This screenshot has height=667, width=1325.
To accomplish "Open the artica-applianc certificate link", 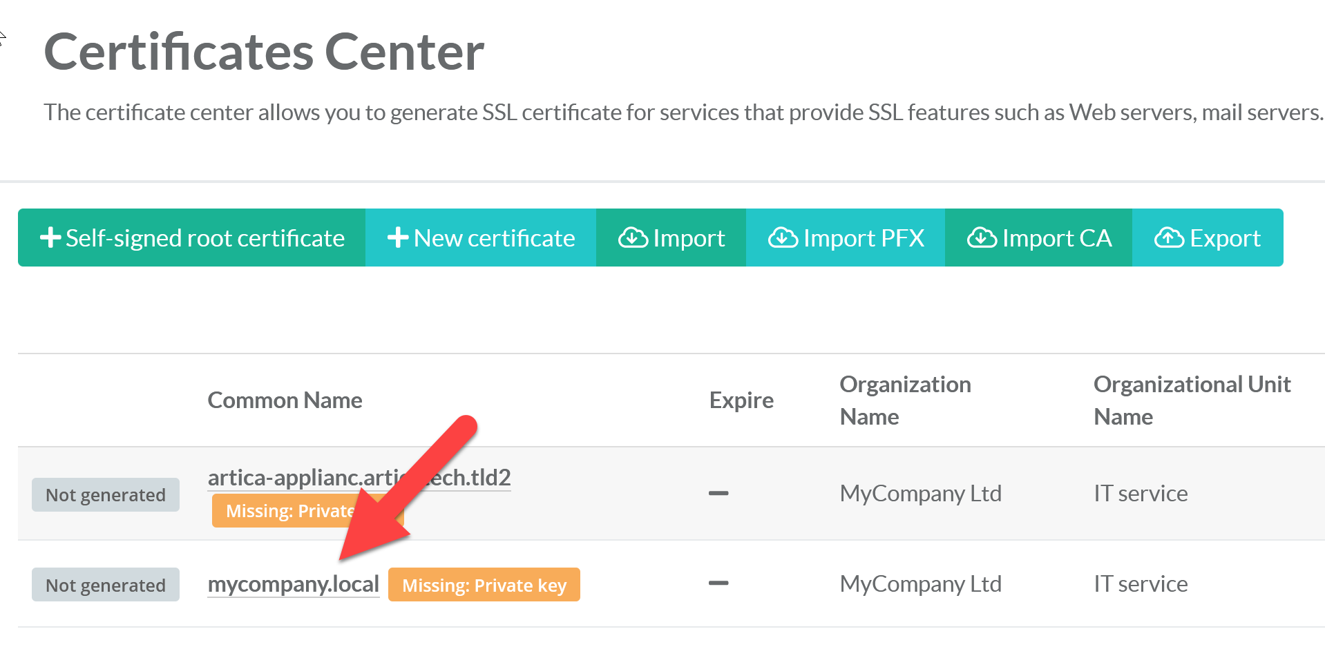I will (x=297, y=477).
